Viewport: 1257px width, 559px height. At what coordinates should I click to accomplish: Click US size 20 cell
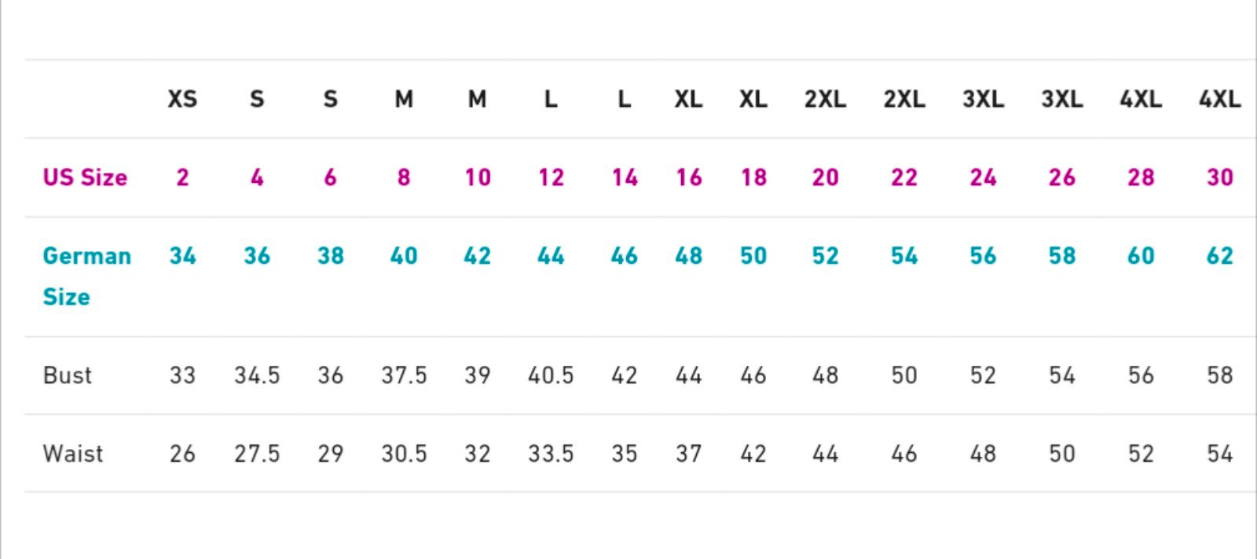(x=826, y=177)
